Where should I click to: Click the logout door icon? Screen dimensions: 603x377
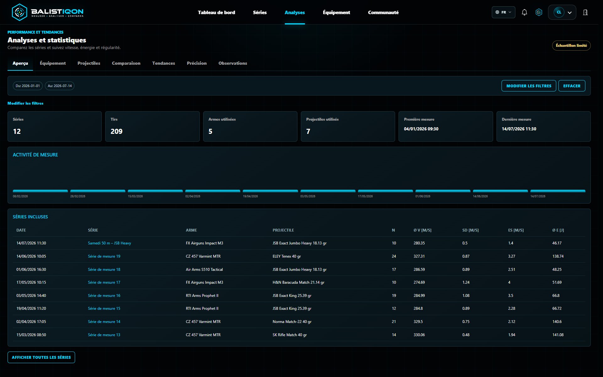click(585, 12)
